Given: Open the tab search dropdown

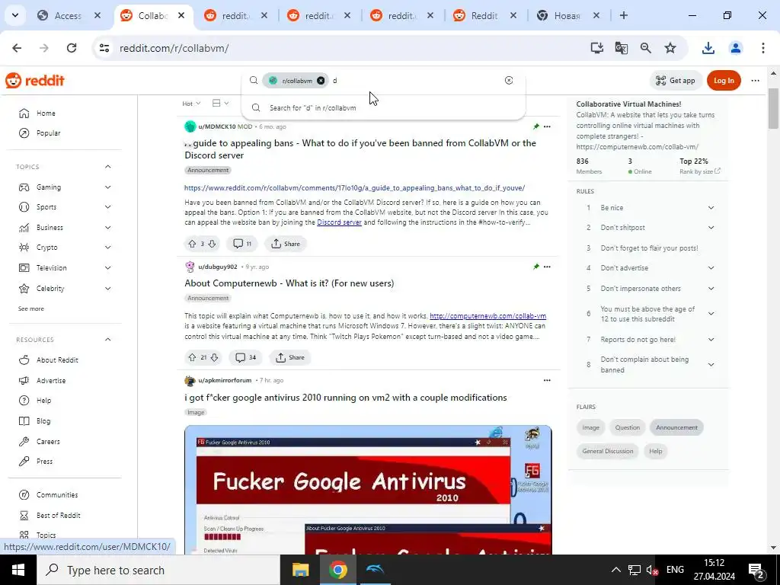Looking at the screenshot, I should click(x=15, y=15).
